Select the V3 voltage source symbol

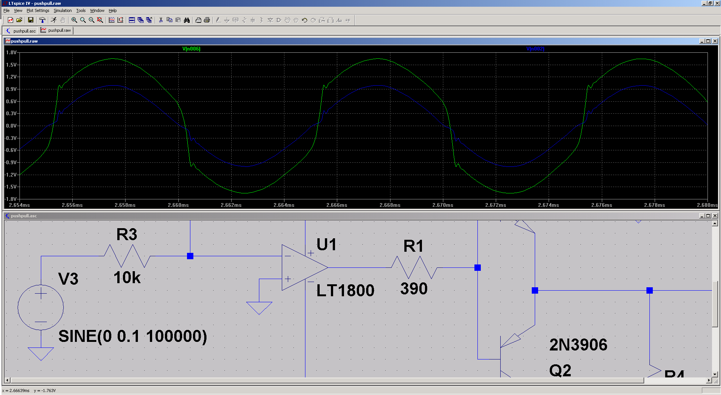40,307
